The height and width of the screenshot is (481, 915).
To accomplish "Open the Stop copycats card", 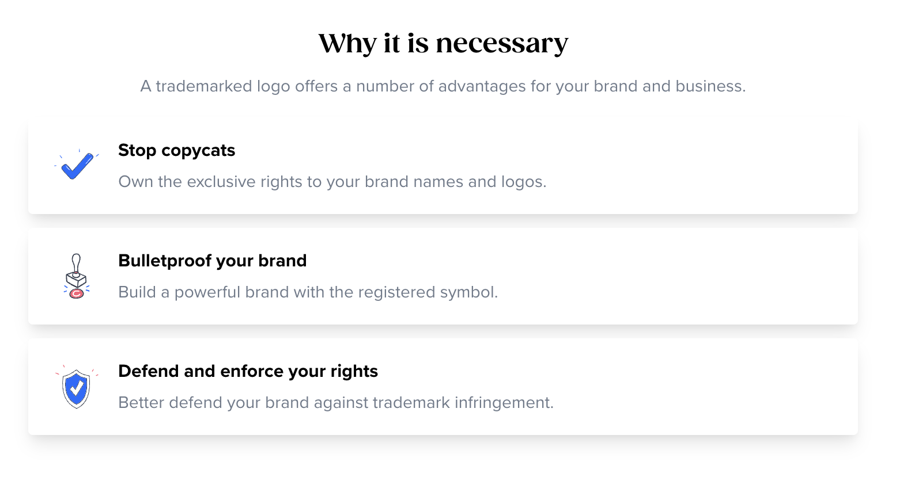I will (x=443, y=166).
